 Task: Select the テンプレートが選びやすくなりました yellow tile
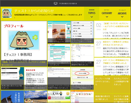[103, 84]
